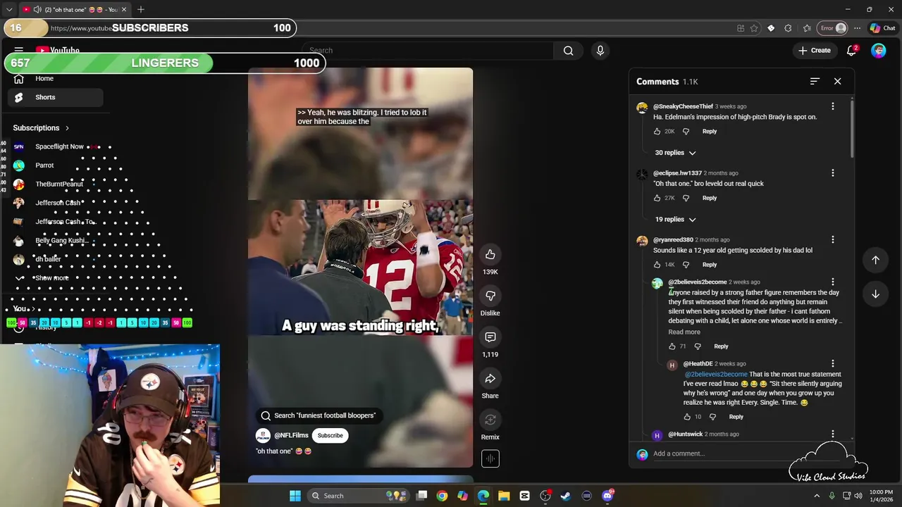Like HeathDE's reply with 10 likes

click(687, 417)
